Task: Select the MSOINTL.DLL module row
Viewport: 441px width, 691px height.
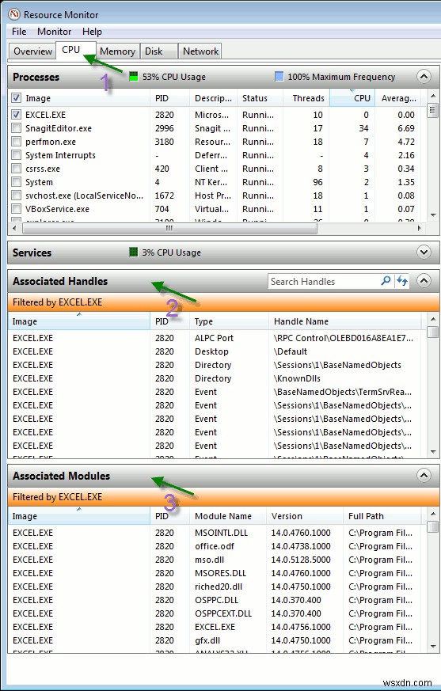Action: pos(215,533)
